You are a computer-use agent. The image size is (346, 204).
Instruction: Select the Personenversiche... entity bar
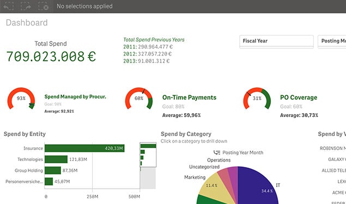pyautogui.click(x=48, y=182)
